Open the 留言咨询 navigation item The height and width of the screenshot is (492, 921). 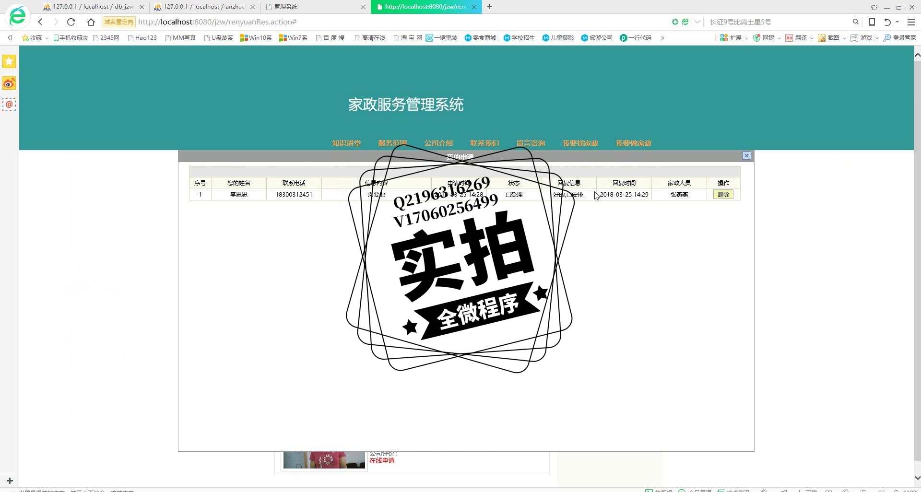[x=531, y=143]
